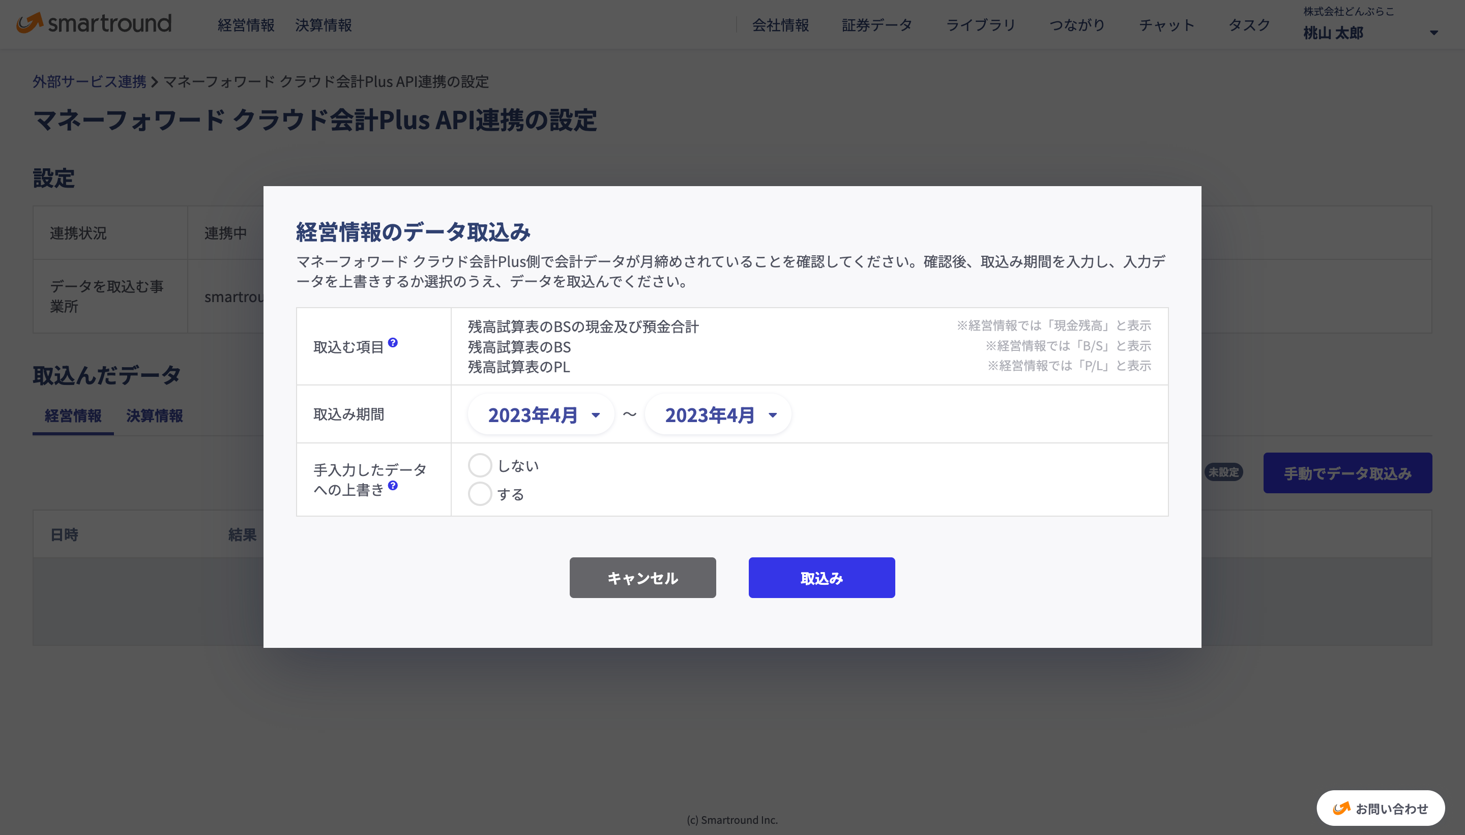This screenshot has width=1465, height=835.
Task: Open the 証券データ navigation item
Action: pyautogui.click(x=876, y=25)
